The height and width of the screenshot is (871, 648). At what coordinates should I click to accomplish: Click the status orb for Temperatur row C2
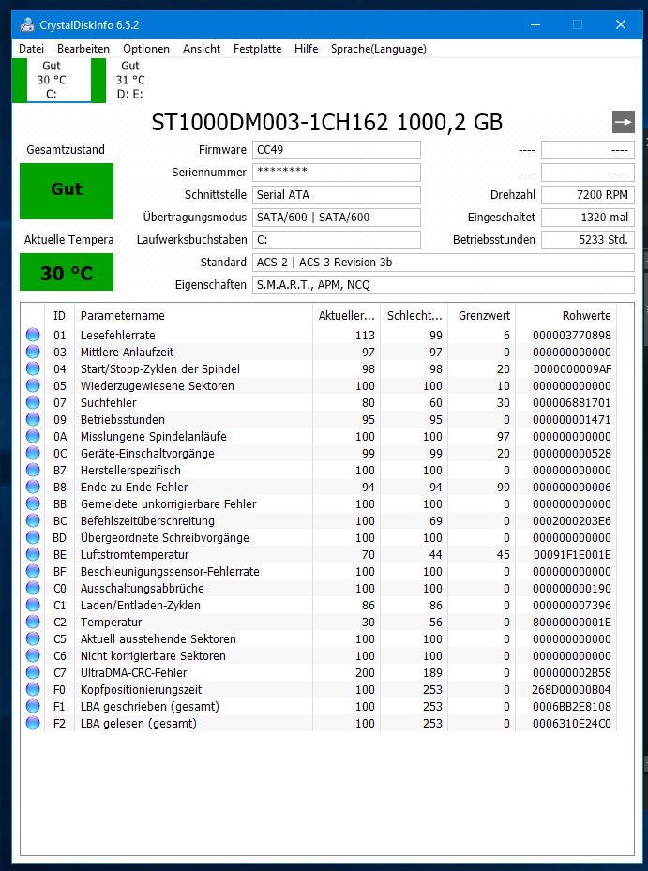pyautogui.click(x=33, y=622)
